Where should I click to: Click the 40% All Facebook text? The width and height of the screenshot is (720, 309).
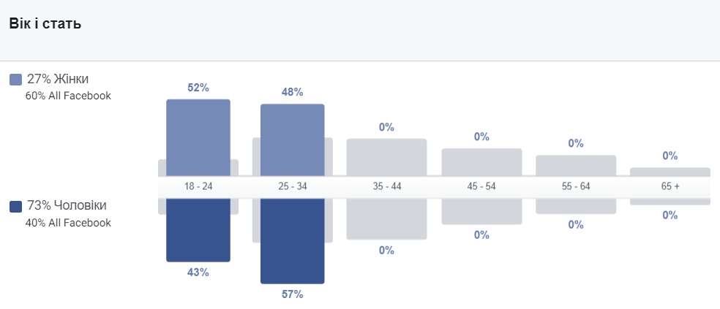[x=68, y=223]
